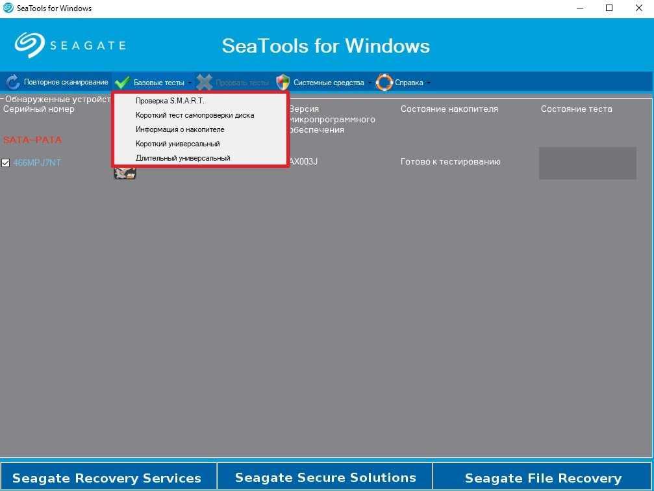
Task: Expand the Базовые тесты dropdown arrow
Action: coord(190,83)
